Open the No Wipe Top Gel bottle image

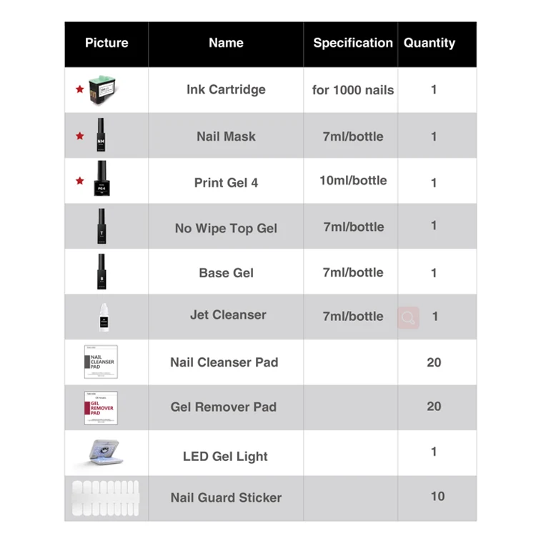coord(101,227)
